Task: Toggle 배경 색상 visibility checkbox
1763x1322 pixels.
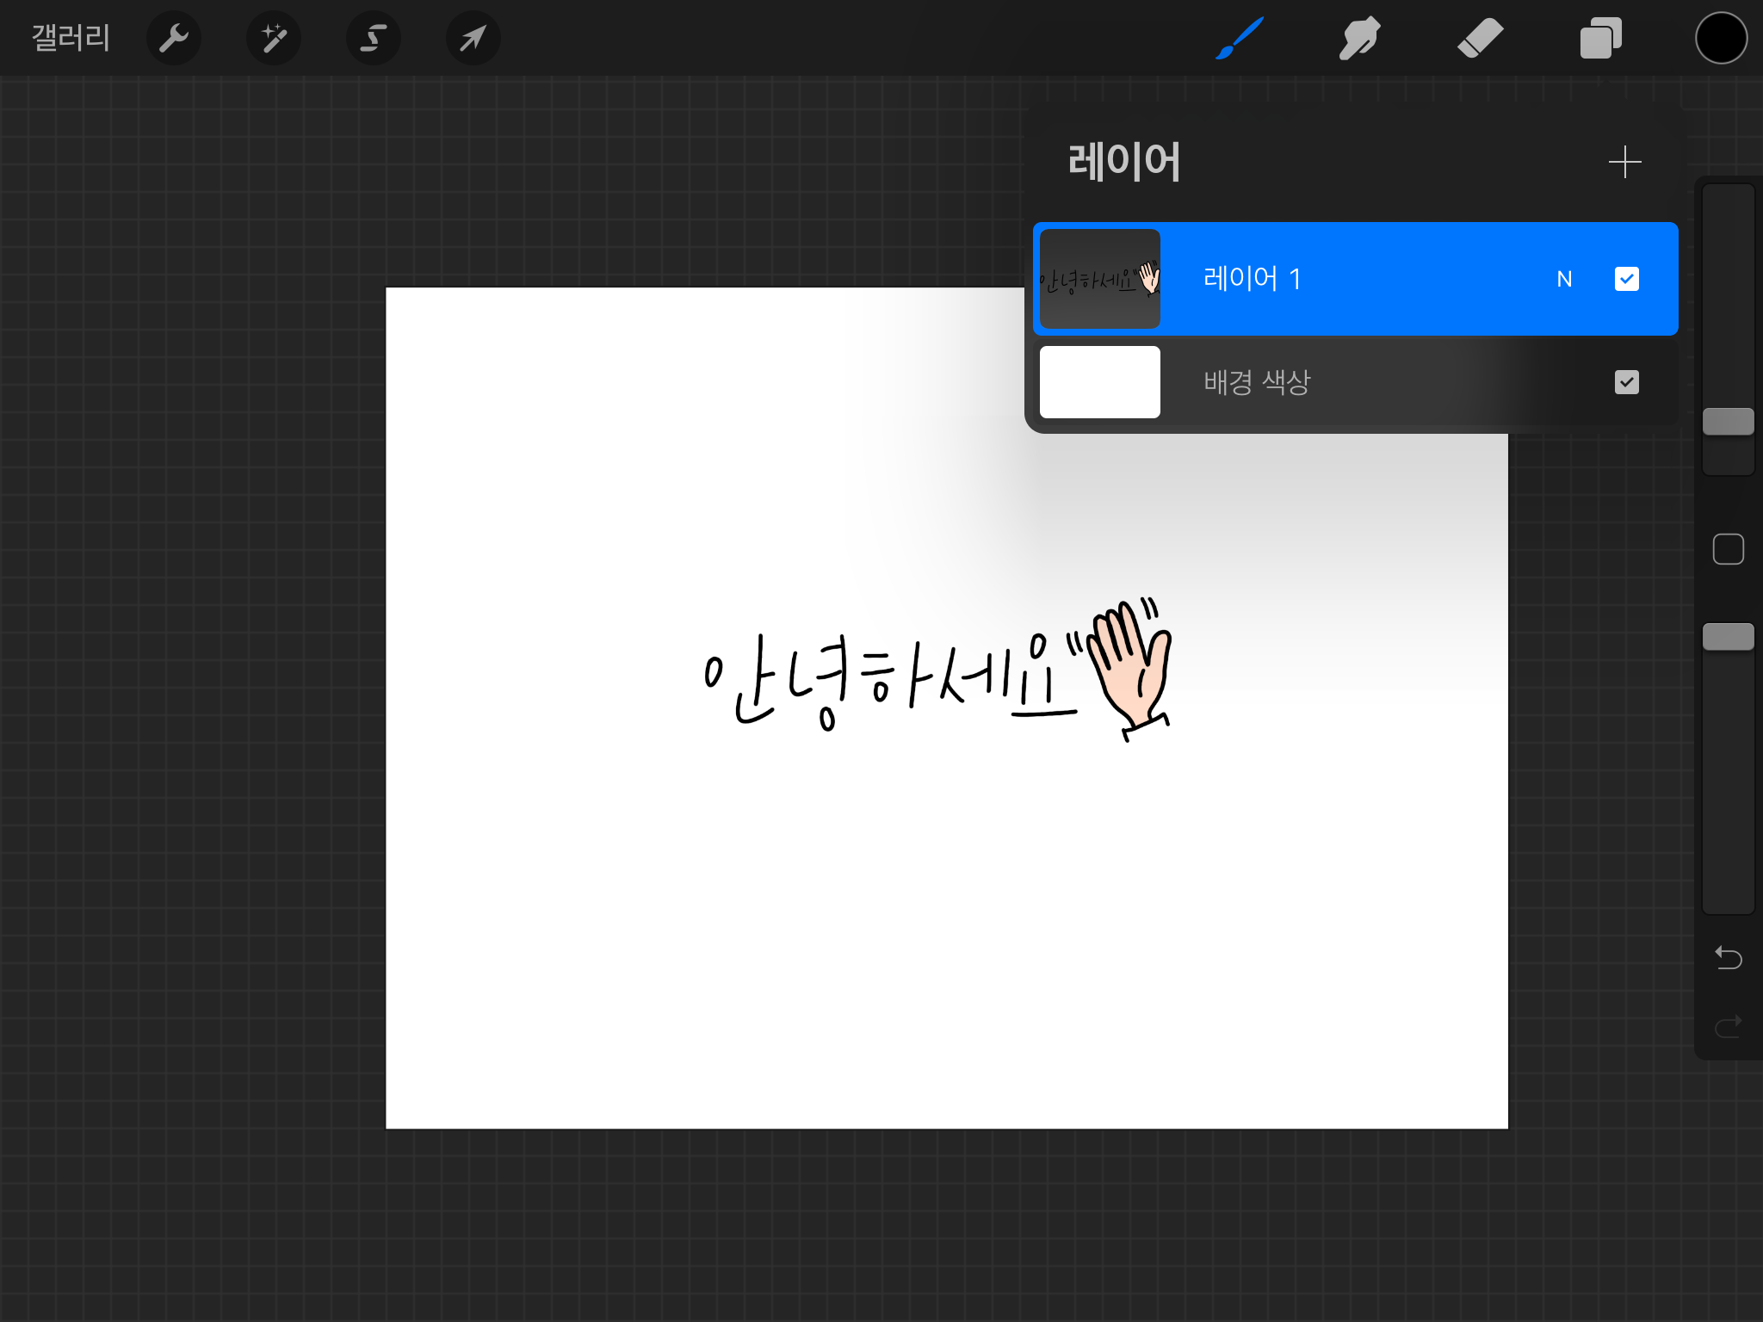Action: [1626, 382]
